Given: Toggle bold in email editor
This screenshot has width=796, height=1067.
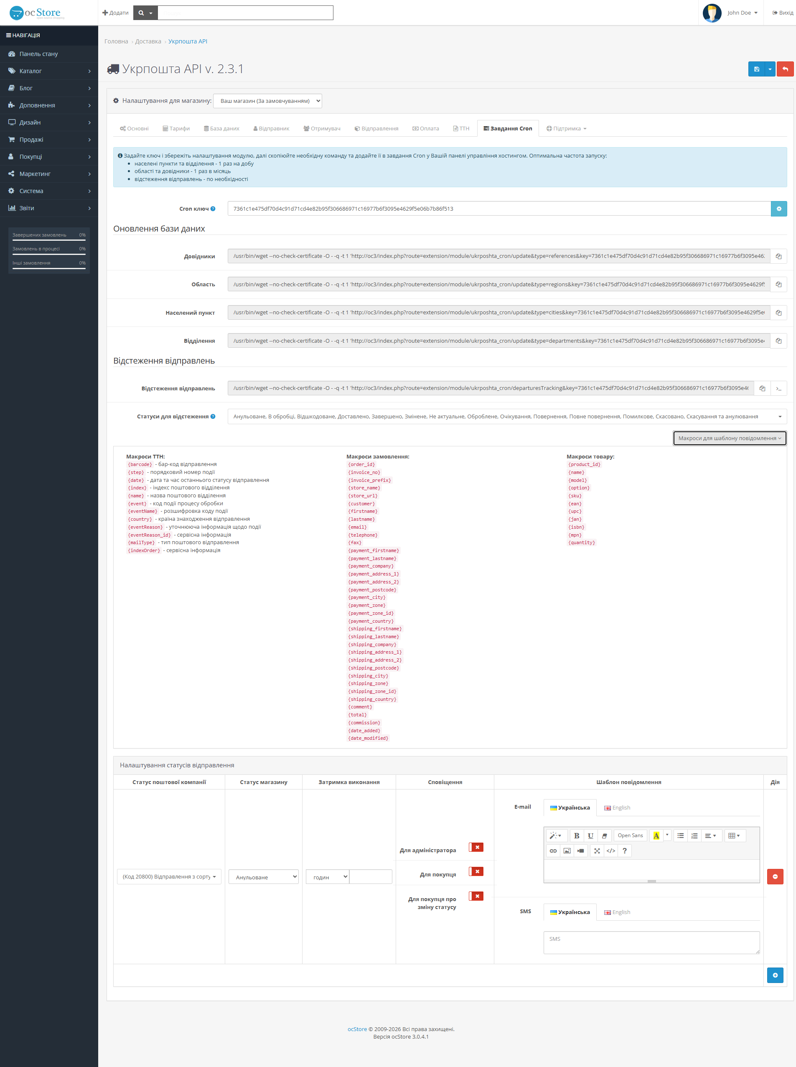Looking at the screenshot, I should point(576,836).
